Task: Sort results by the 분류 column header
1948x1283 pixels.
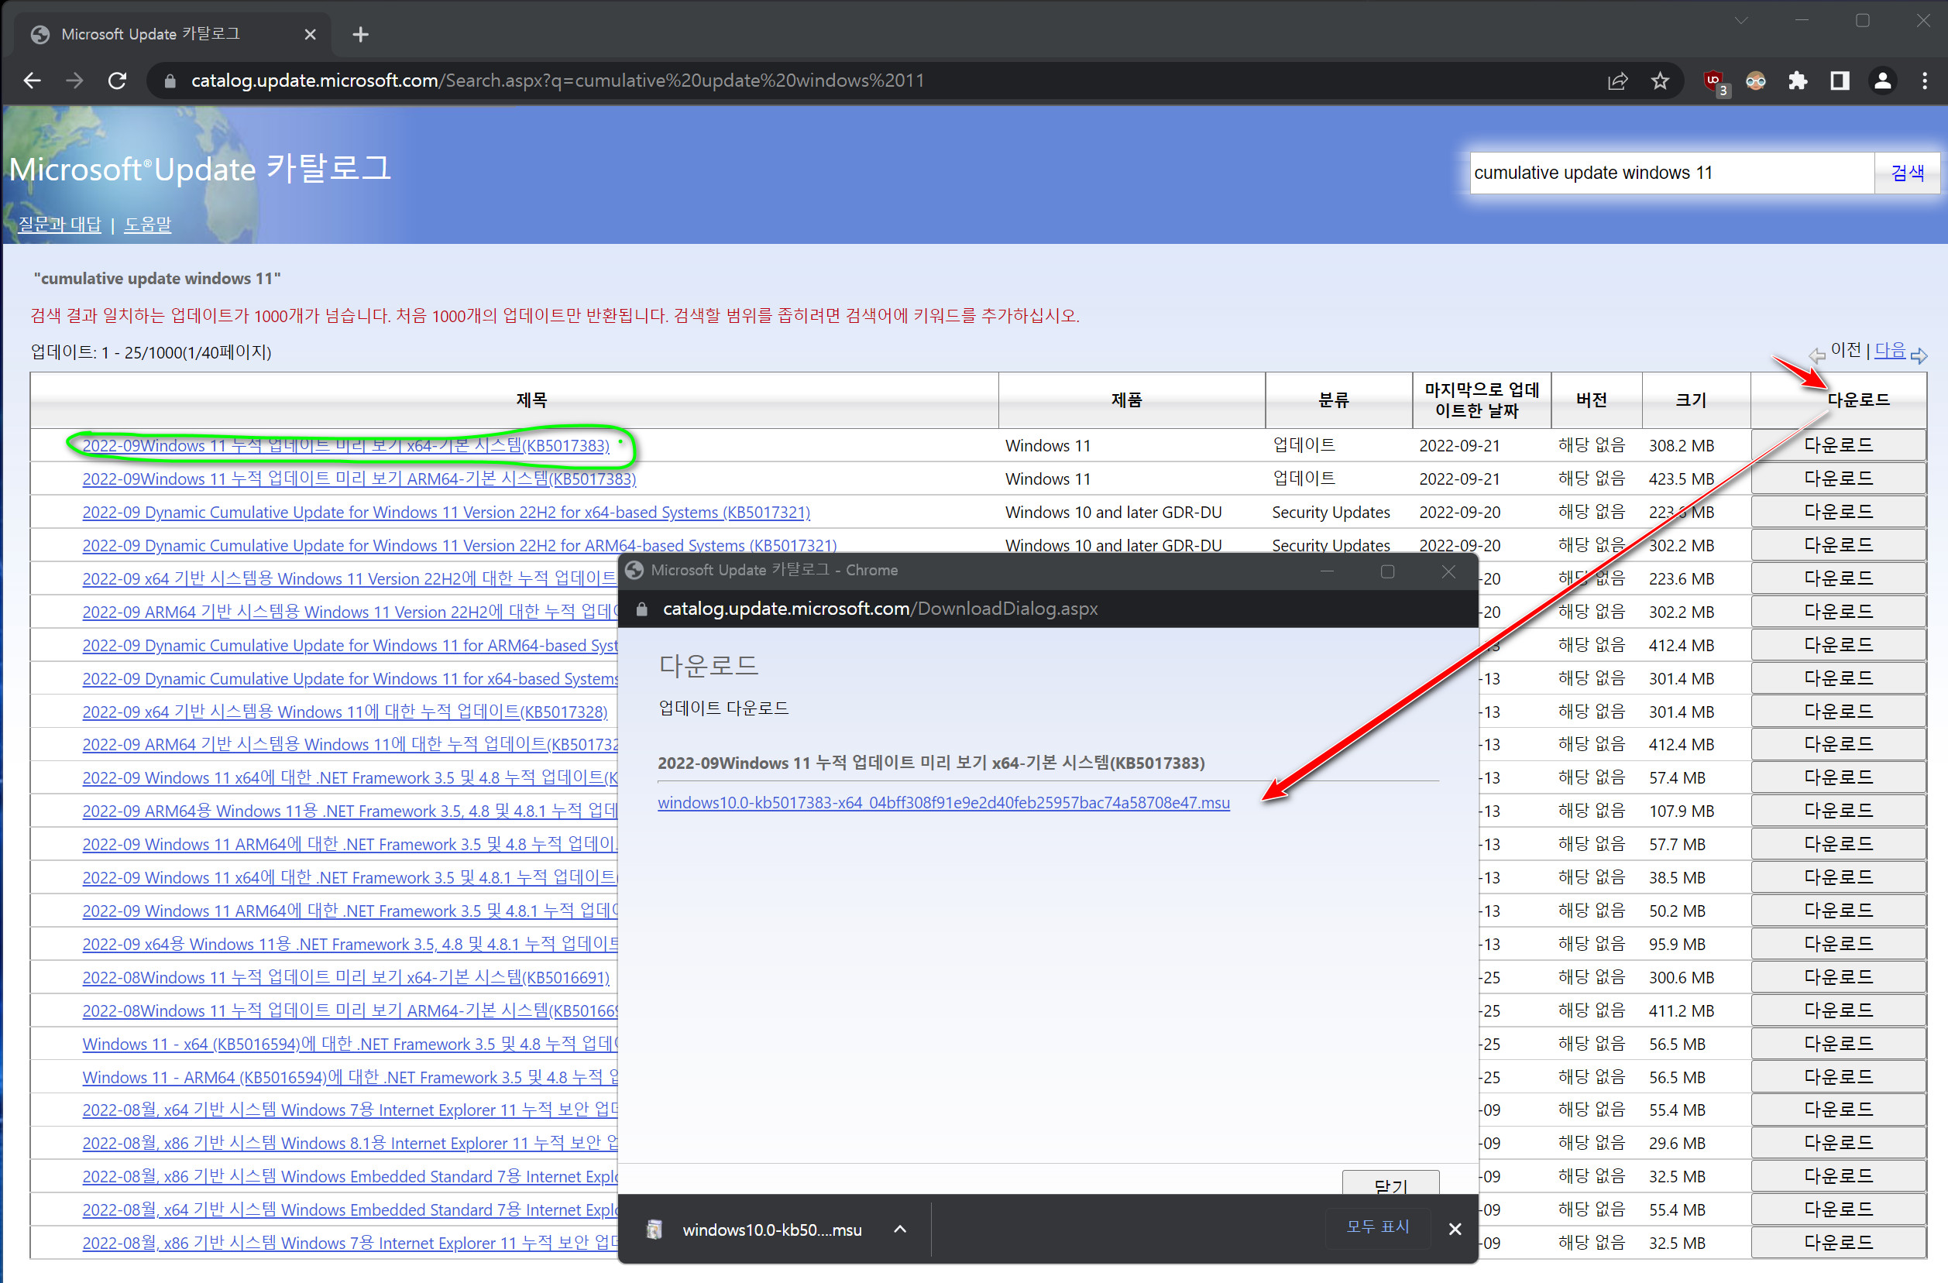Action: click(x=1333, y=400)
